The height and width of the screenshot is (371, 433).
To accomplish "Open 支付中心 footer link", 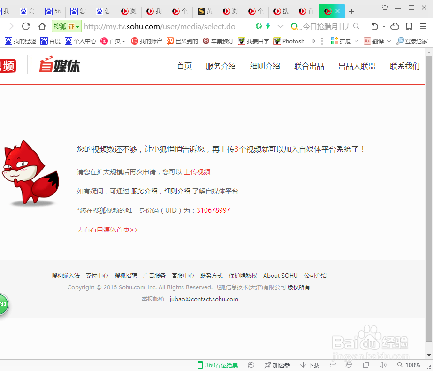I will point(97,276).
